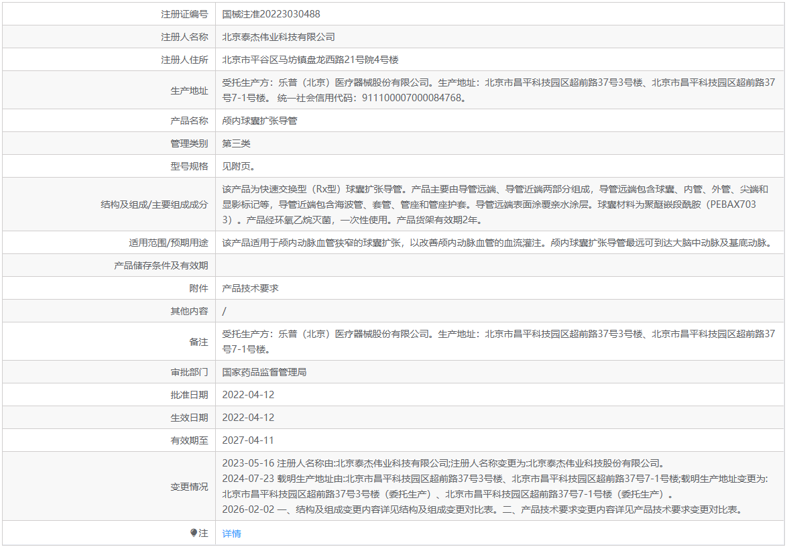This screenshot has width=787, height=547.
Task: Click the 生产地址 row label
Action: pos(189,90)
